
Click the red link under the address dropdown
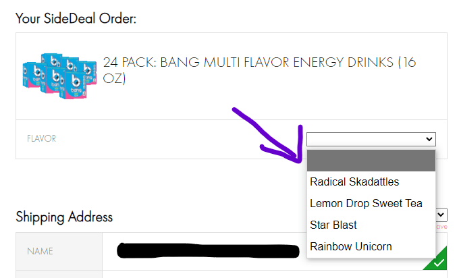[442, 227]
